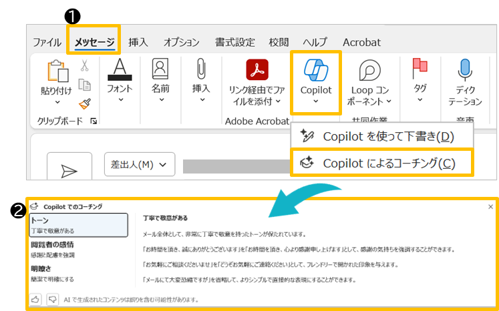Open the ファイル tab
Image resolution: width=499 pixels, height=311 pixels.
47,42
